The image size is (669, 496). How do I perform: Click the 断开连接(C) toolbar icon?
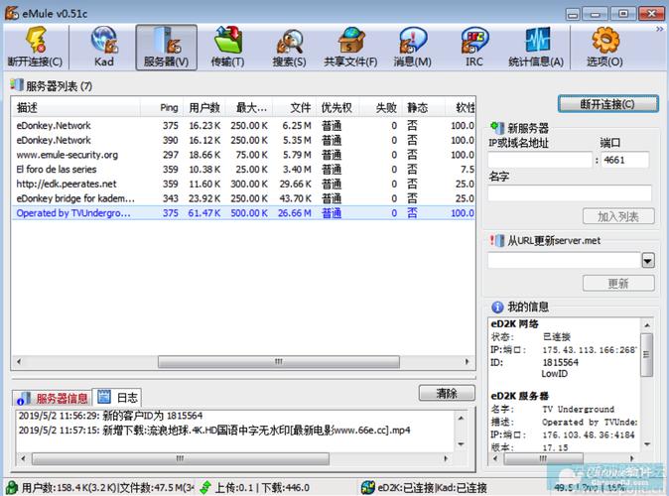36,47
